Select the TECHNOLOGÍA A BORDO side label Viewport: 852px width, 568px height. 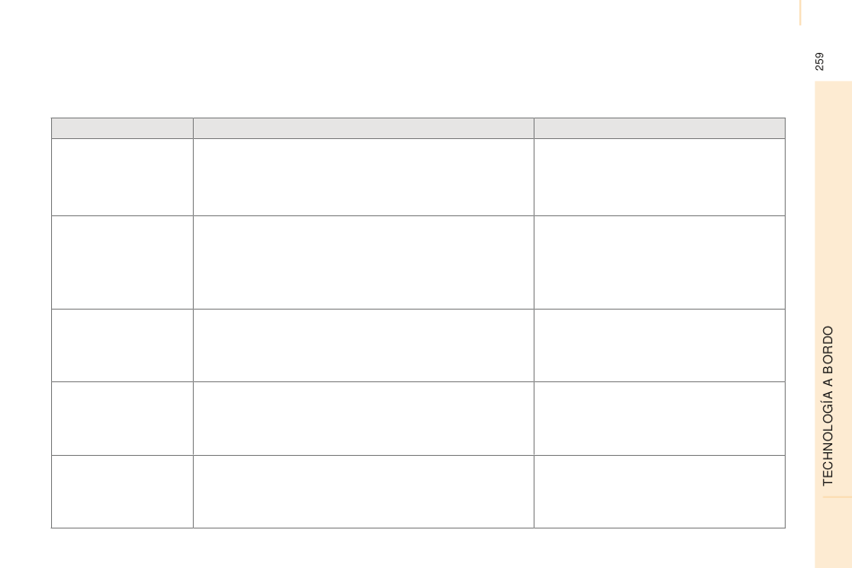coord(828,406)
